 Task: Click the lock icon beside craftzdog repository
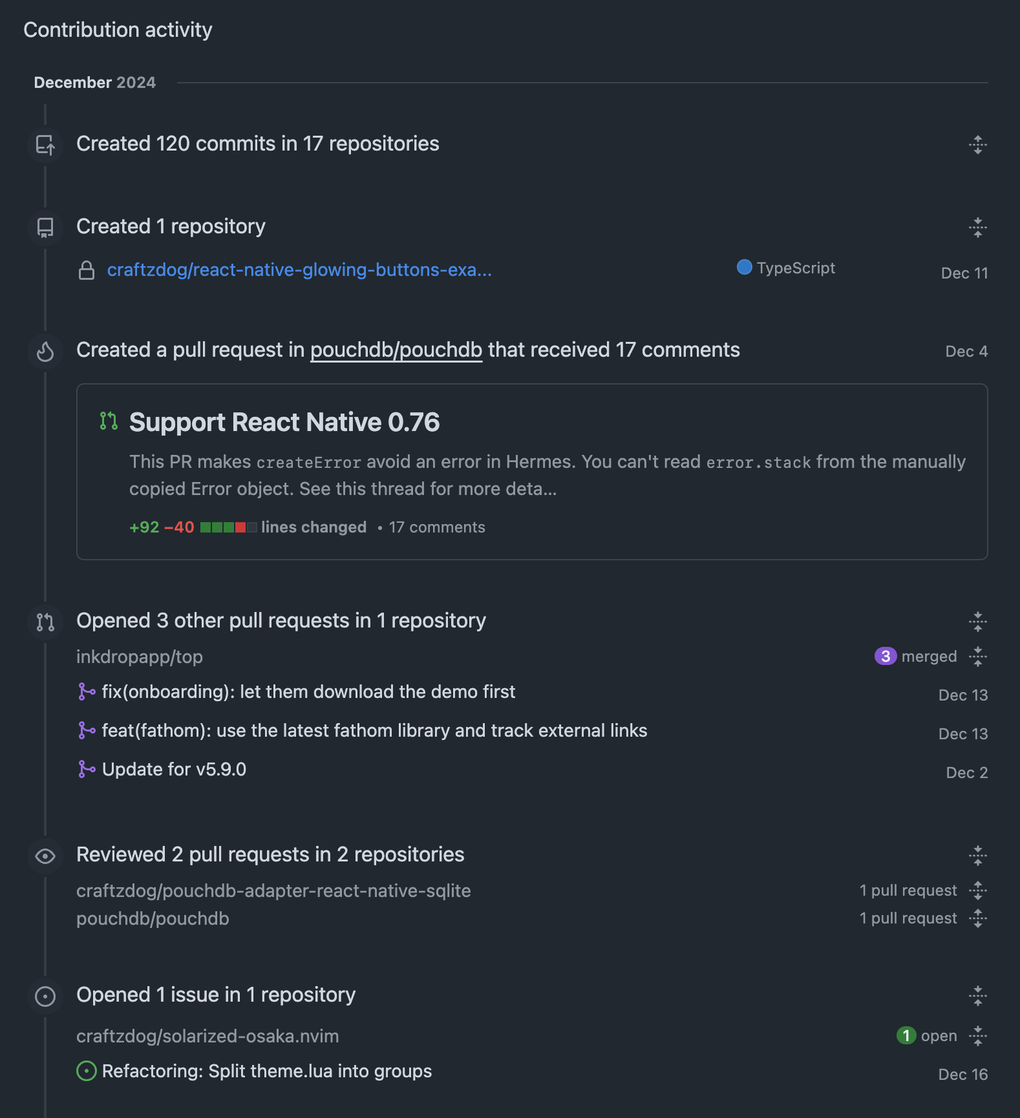[87, 270]
